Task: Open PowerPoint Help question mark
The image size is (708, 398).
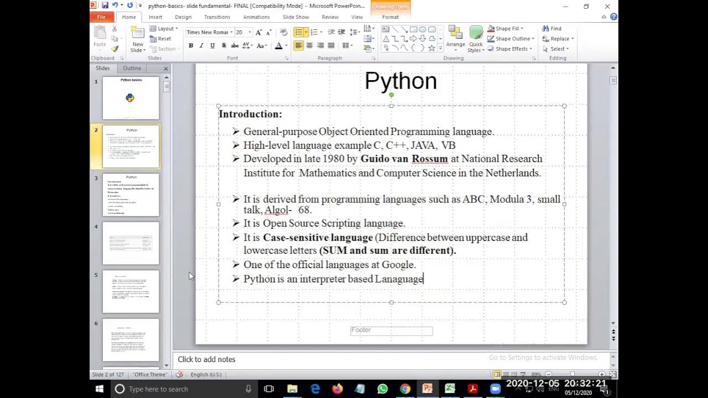Action: tap(613, 17)
